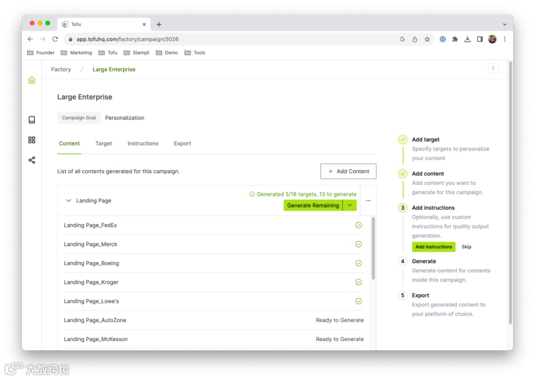Click the browser forward arrow
The height and width of the screenshot is (379, 535).
pyautogui.click(x=43, y=39)
